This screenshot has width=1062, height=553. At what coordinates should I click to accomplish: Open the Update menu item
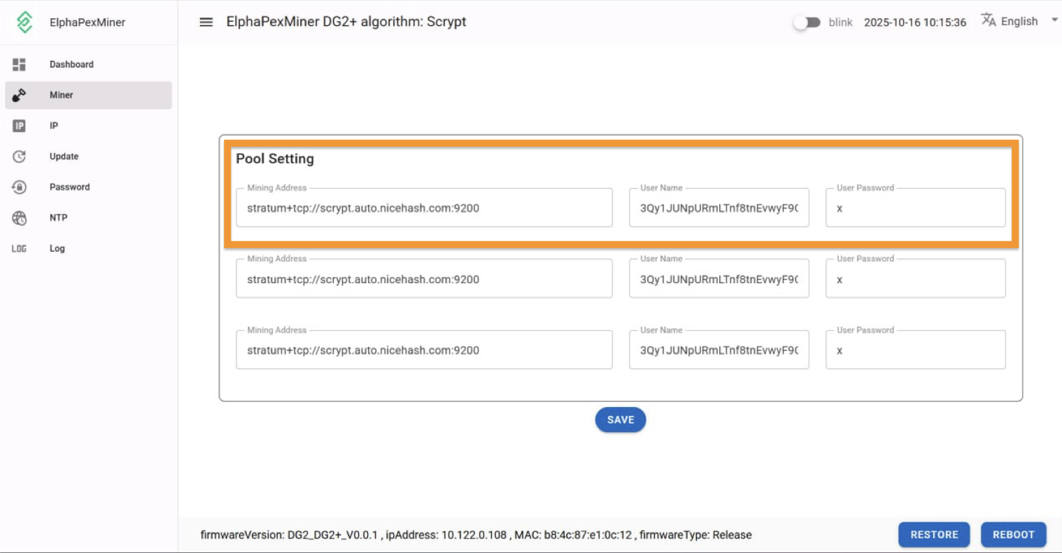64,157
